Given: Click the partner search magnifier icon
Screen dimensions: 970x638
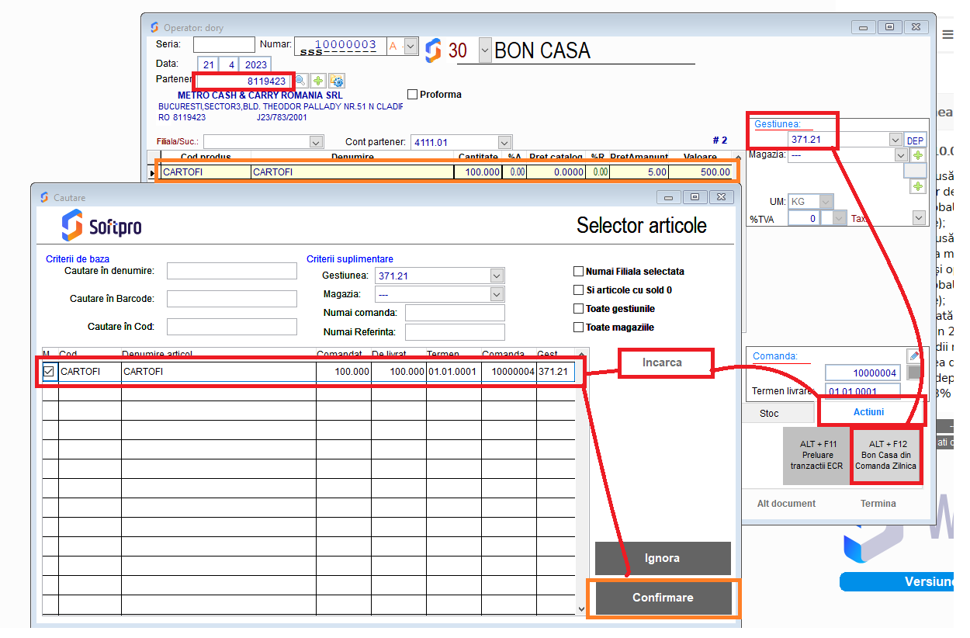Looking at the screenshot, I should pyautogui.click(x=300, y=81).
